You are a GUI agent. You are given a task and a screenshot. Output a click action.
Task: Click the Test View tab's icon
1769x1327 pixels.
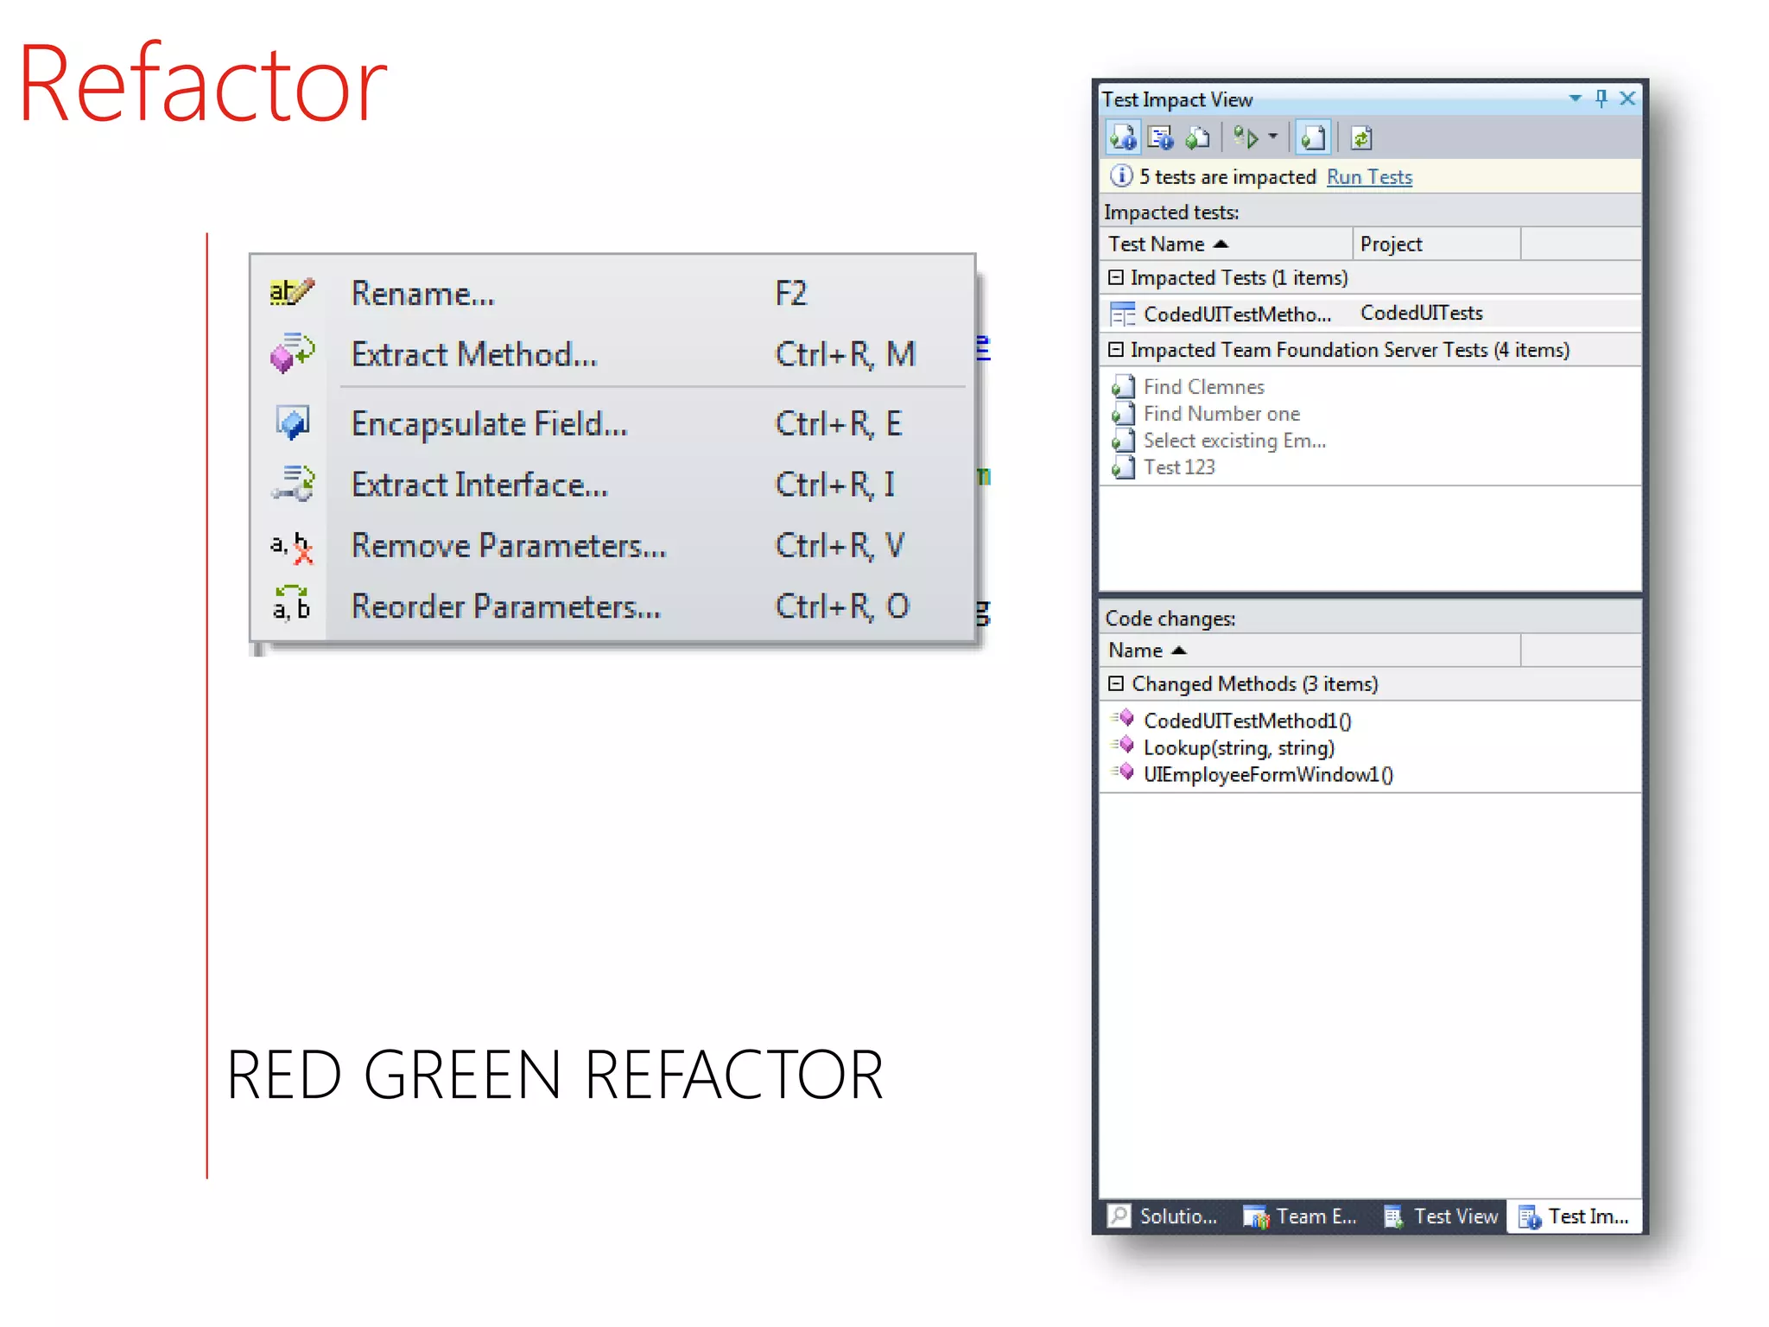(1392, 1216)
